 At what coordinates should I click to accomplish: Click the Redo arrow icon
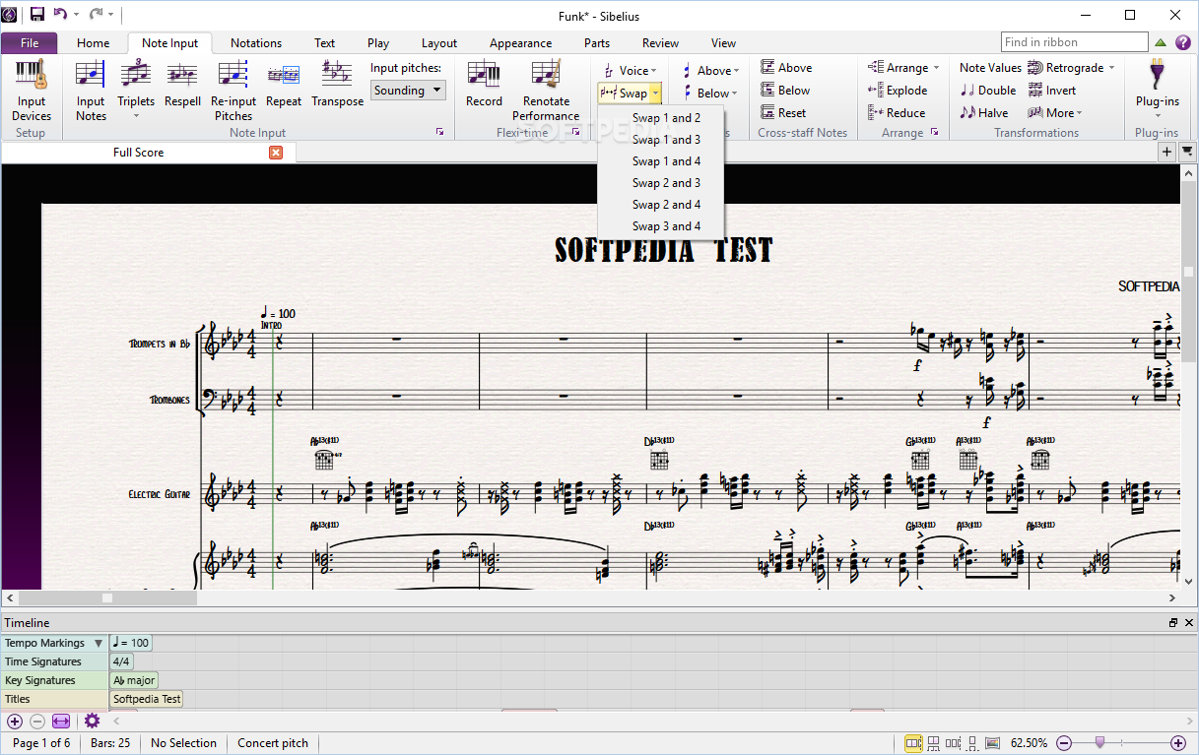[x=96, y=14]
